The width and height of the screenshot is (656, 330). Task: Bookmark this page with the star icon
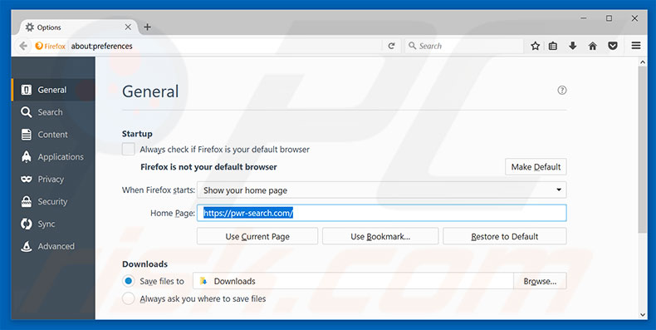pyautogui.click(x=535, y=46)
